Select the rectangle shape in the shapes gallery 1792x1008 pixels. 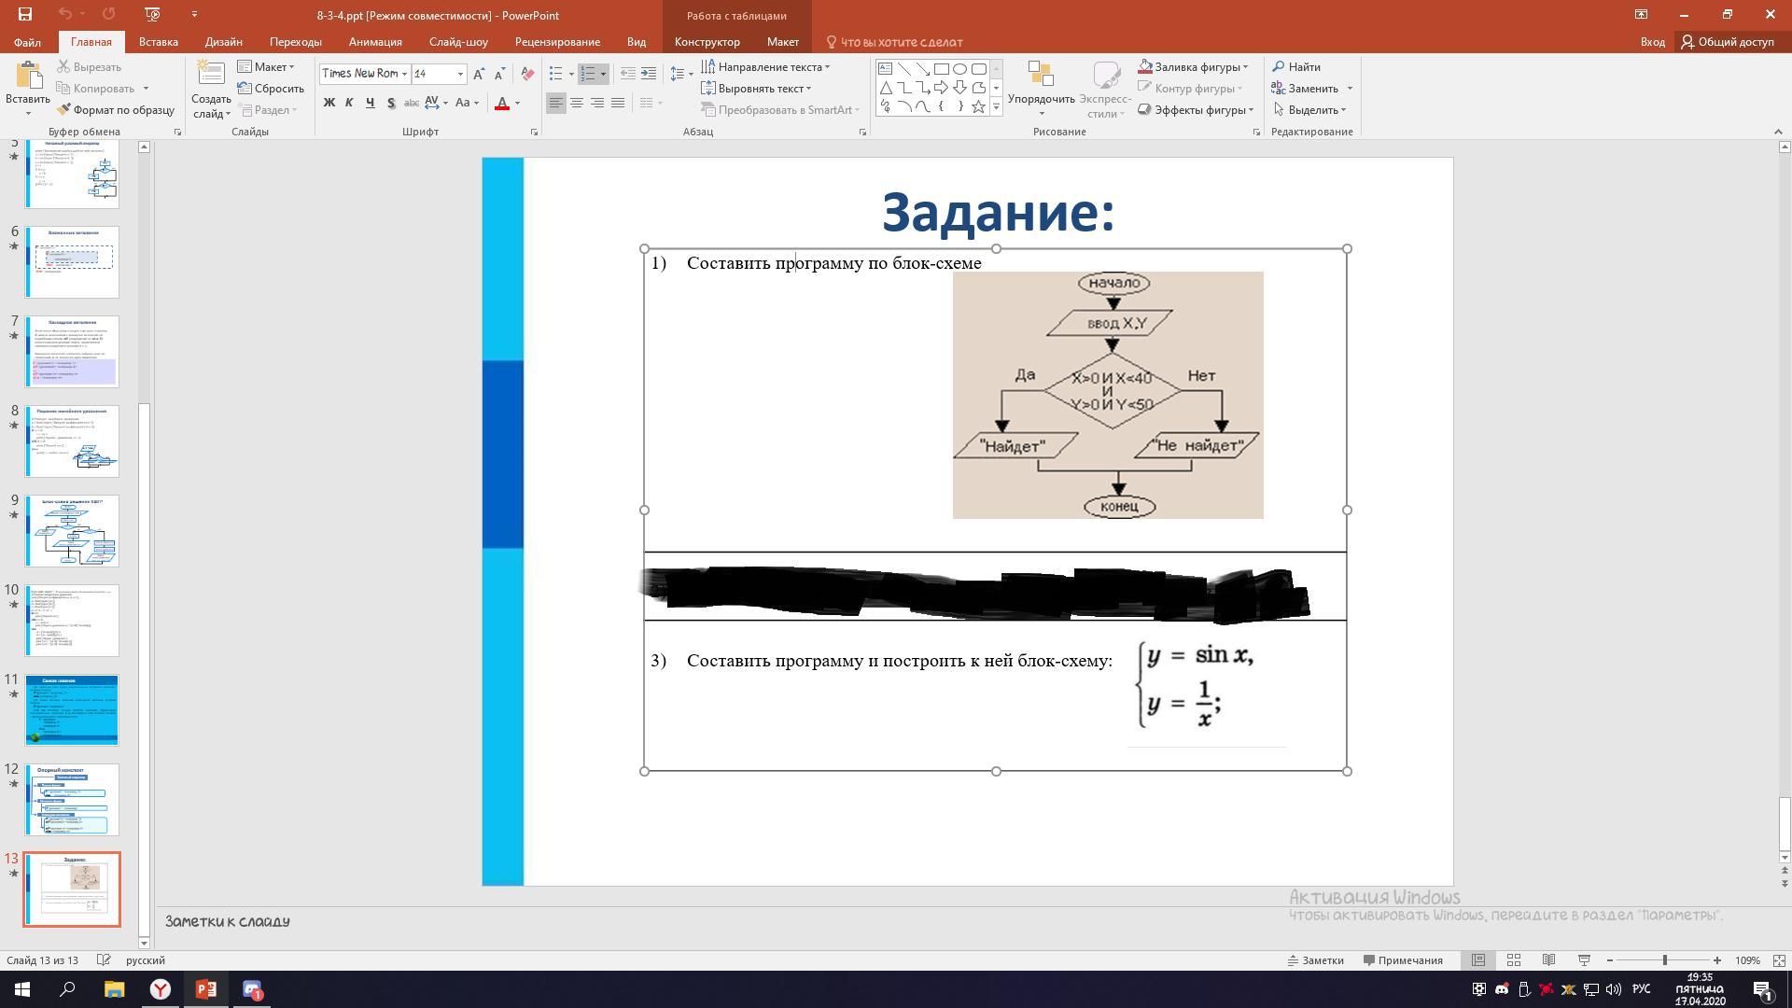(941, 69)
